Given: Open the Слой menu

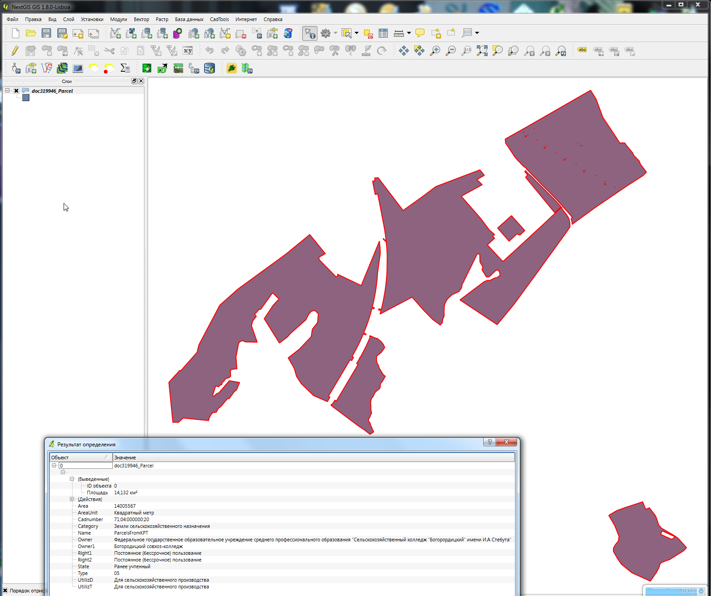Looking at the screenshot, I should pyautogui.click(x=69, y=19).
